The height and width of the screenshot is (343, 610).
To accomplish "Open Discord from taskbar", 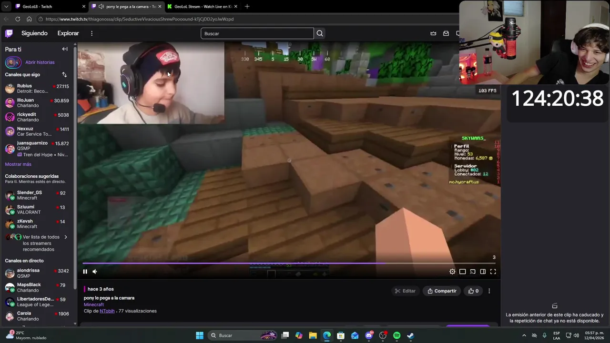I will click(x=369, y=335).
